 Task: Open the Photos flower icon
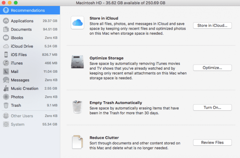pyautogui.click(x=6, y=97)
